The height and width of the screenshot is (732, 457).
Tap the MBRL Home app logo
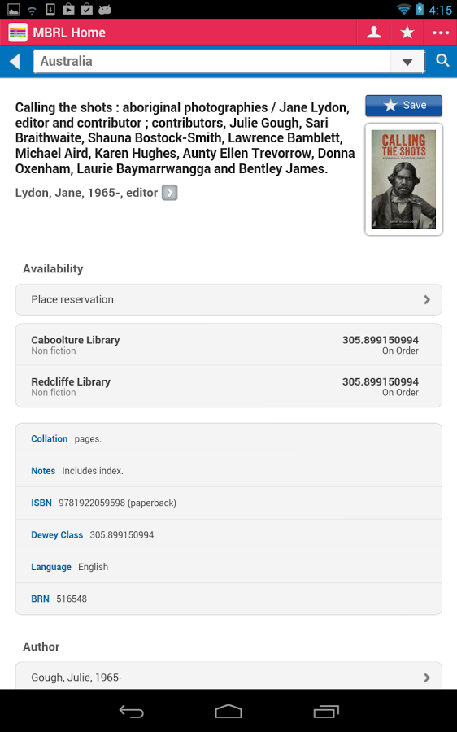[x=18, y=33]
